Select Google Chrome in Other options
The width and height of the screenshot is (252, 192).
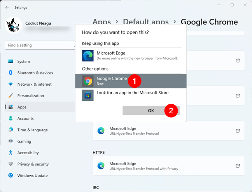point(131,81)
